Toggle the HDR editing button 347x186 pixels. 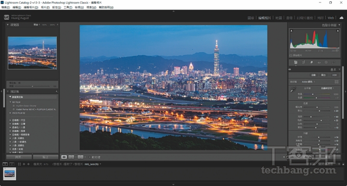click(x=334, y=75)
